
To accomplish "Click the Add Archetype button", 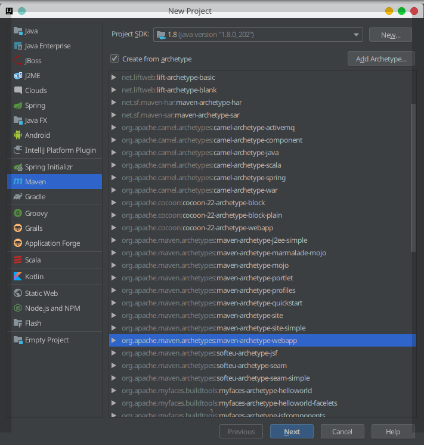I will (x=380, y=59).
